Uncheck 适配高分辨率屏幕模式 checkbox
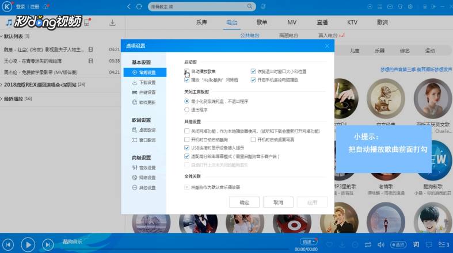The image size is (453, 253). tap(186, 156)
